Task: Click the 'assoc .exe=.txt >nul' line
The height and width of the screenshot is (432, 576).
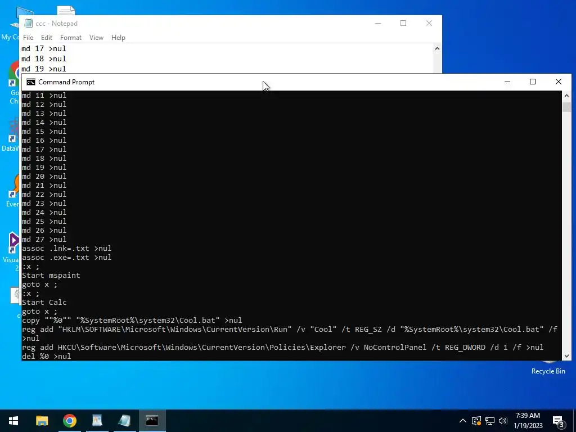Action: pyautogui.click(x=66, y=258)
